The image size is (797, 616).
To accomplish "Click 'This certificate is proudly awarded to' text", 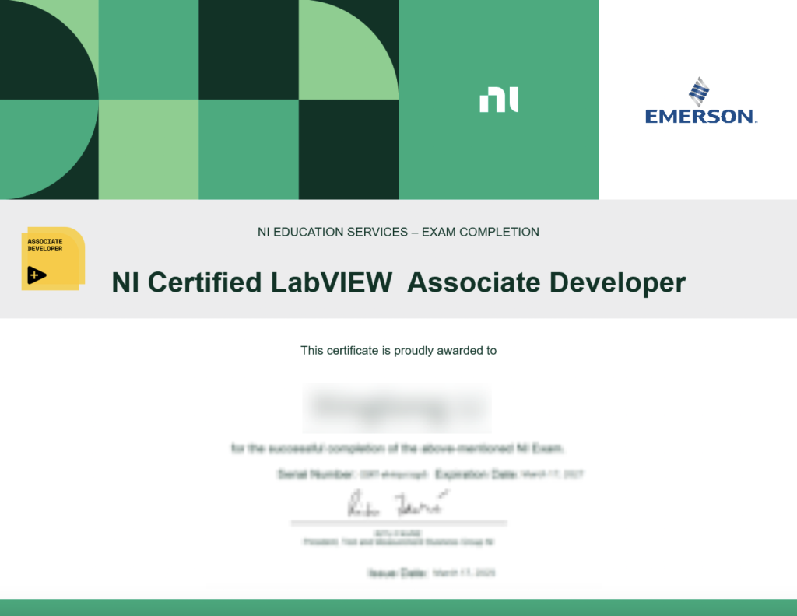I will (398, 351).
